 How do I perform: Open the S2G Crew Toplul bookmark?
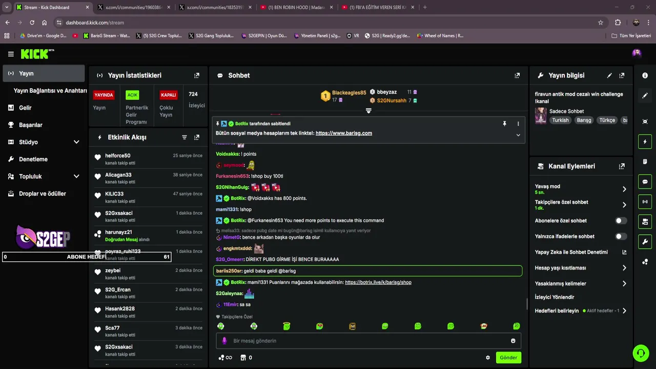click(x=159, y=36)
